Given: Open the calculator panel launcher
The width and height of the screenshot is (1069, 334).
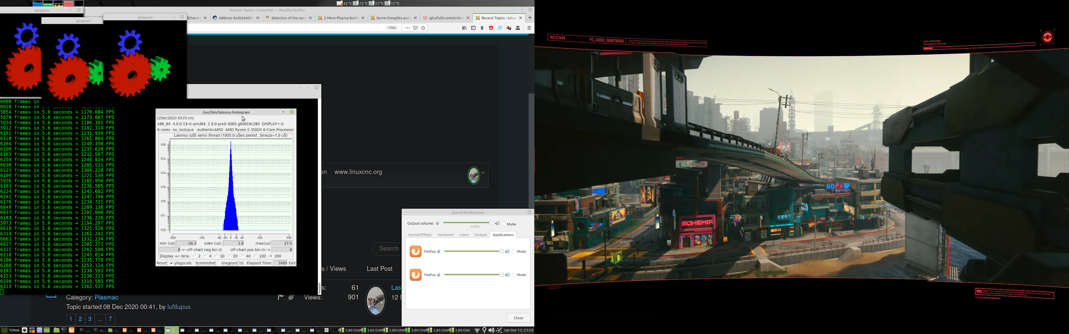Looking at the screenshot, I should [x=32, y=330].
